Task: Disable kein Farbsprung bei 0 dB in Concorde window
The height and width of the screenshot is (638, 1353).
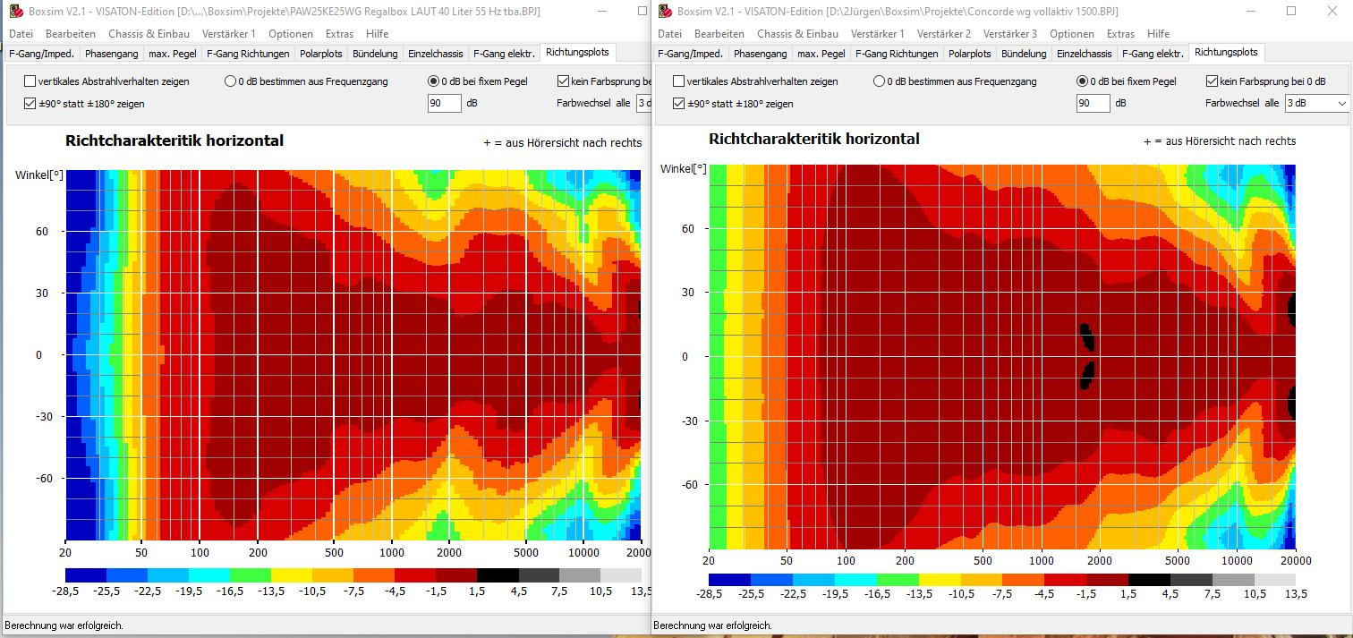Action: [1213, 81]
